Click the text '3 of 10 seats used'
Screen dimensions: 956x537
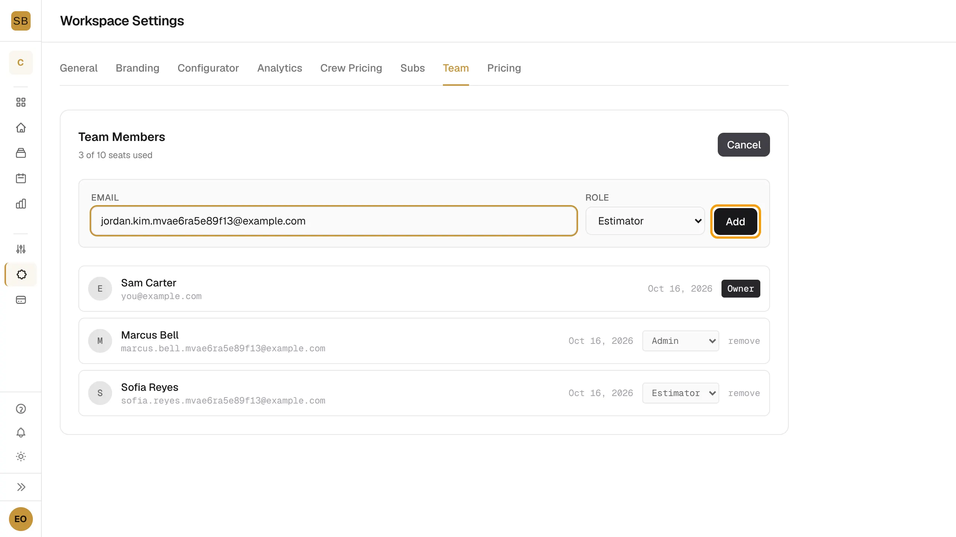tap(115, 155)
